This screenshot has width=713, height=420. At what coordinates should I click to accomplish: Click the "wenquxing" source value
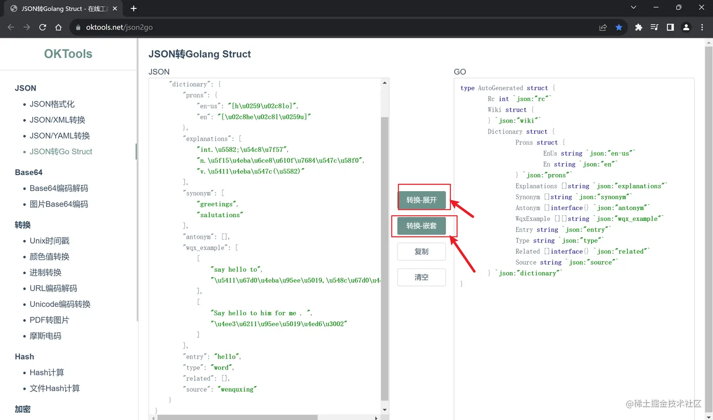pyautogui.click(x=237, y=389)
